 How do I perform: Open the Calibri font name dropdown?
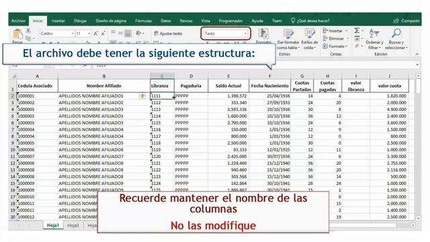(73, 34)
